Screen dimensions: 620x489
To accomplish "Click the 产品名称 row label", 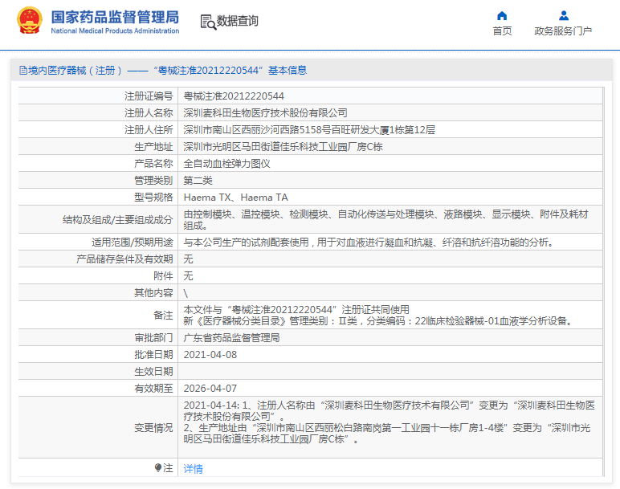I will click(x=153, y=164).
